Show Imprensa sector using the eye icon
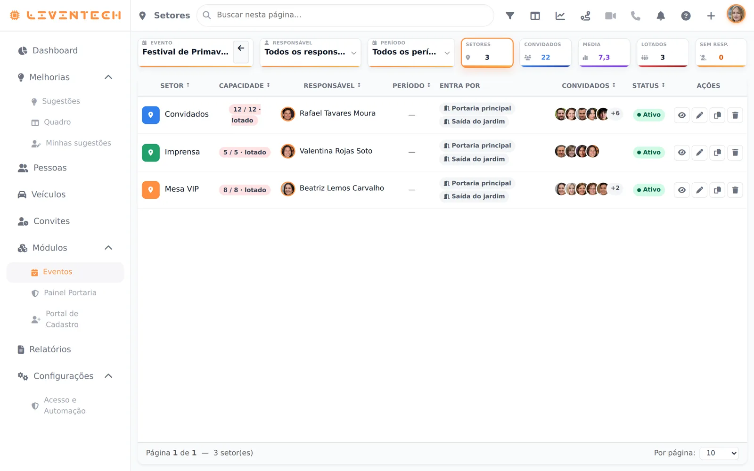The width and height of the screenshot is (754, 471). [682, 153]
